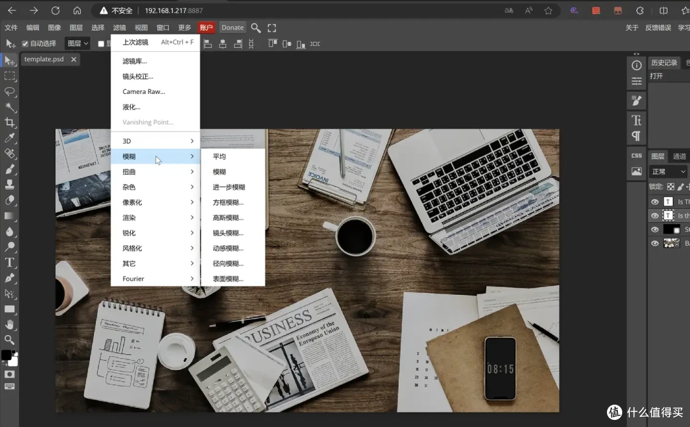Switch to the 通道 tab

pos(679,156)
